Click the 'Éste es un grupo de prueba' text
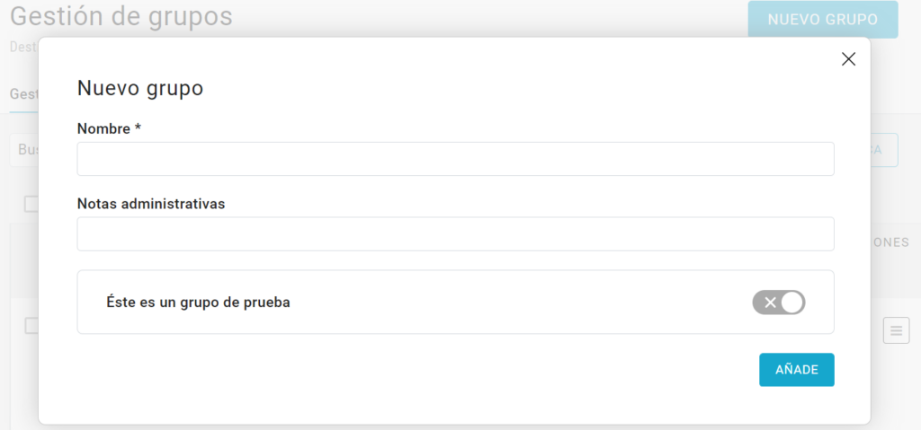This screenshot has height=430, width=921. coord(198,303)
